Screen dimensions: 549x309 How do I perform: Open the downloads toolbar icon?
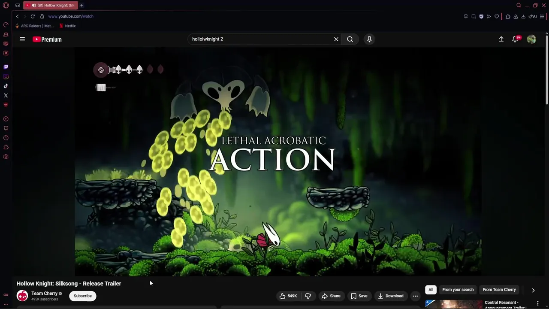(523, 16)
